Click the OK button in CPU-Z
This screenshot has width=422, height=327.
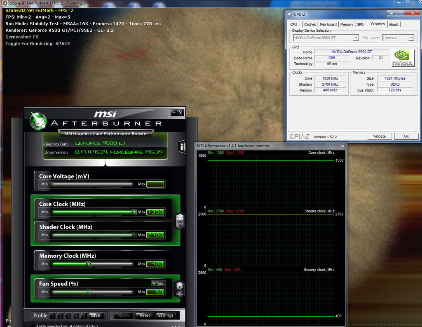[x=406, y=136]
